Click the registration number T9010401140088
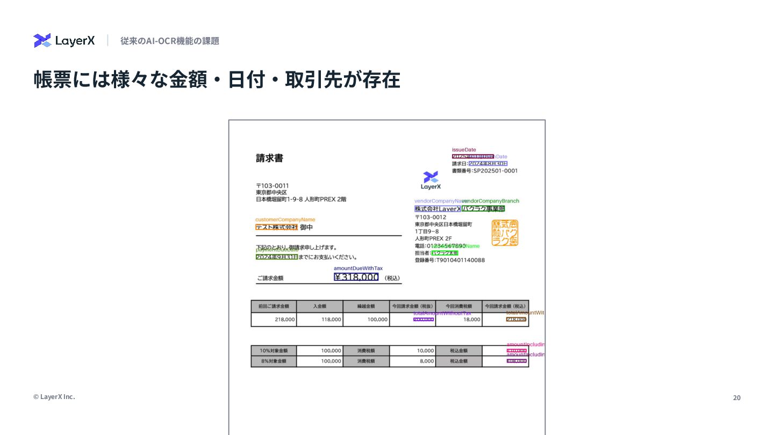This screenshot has height=435, width=774. click(460, 260)
